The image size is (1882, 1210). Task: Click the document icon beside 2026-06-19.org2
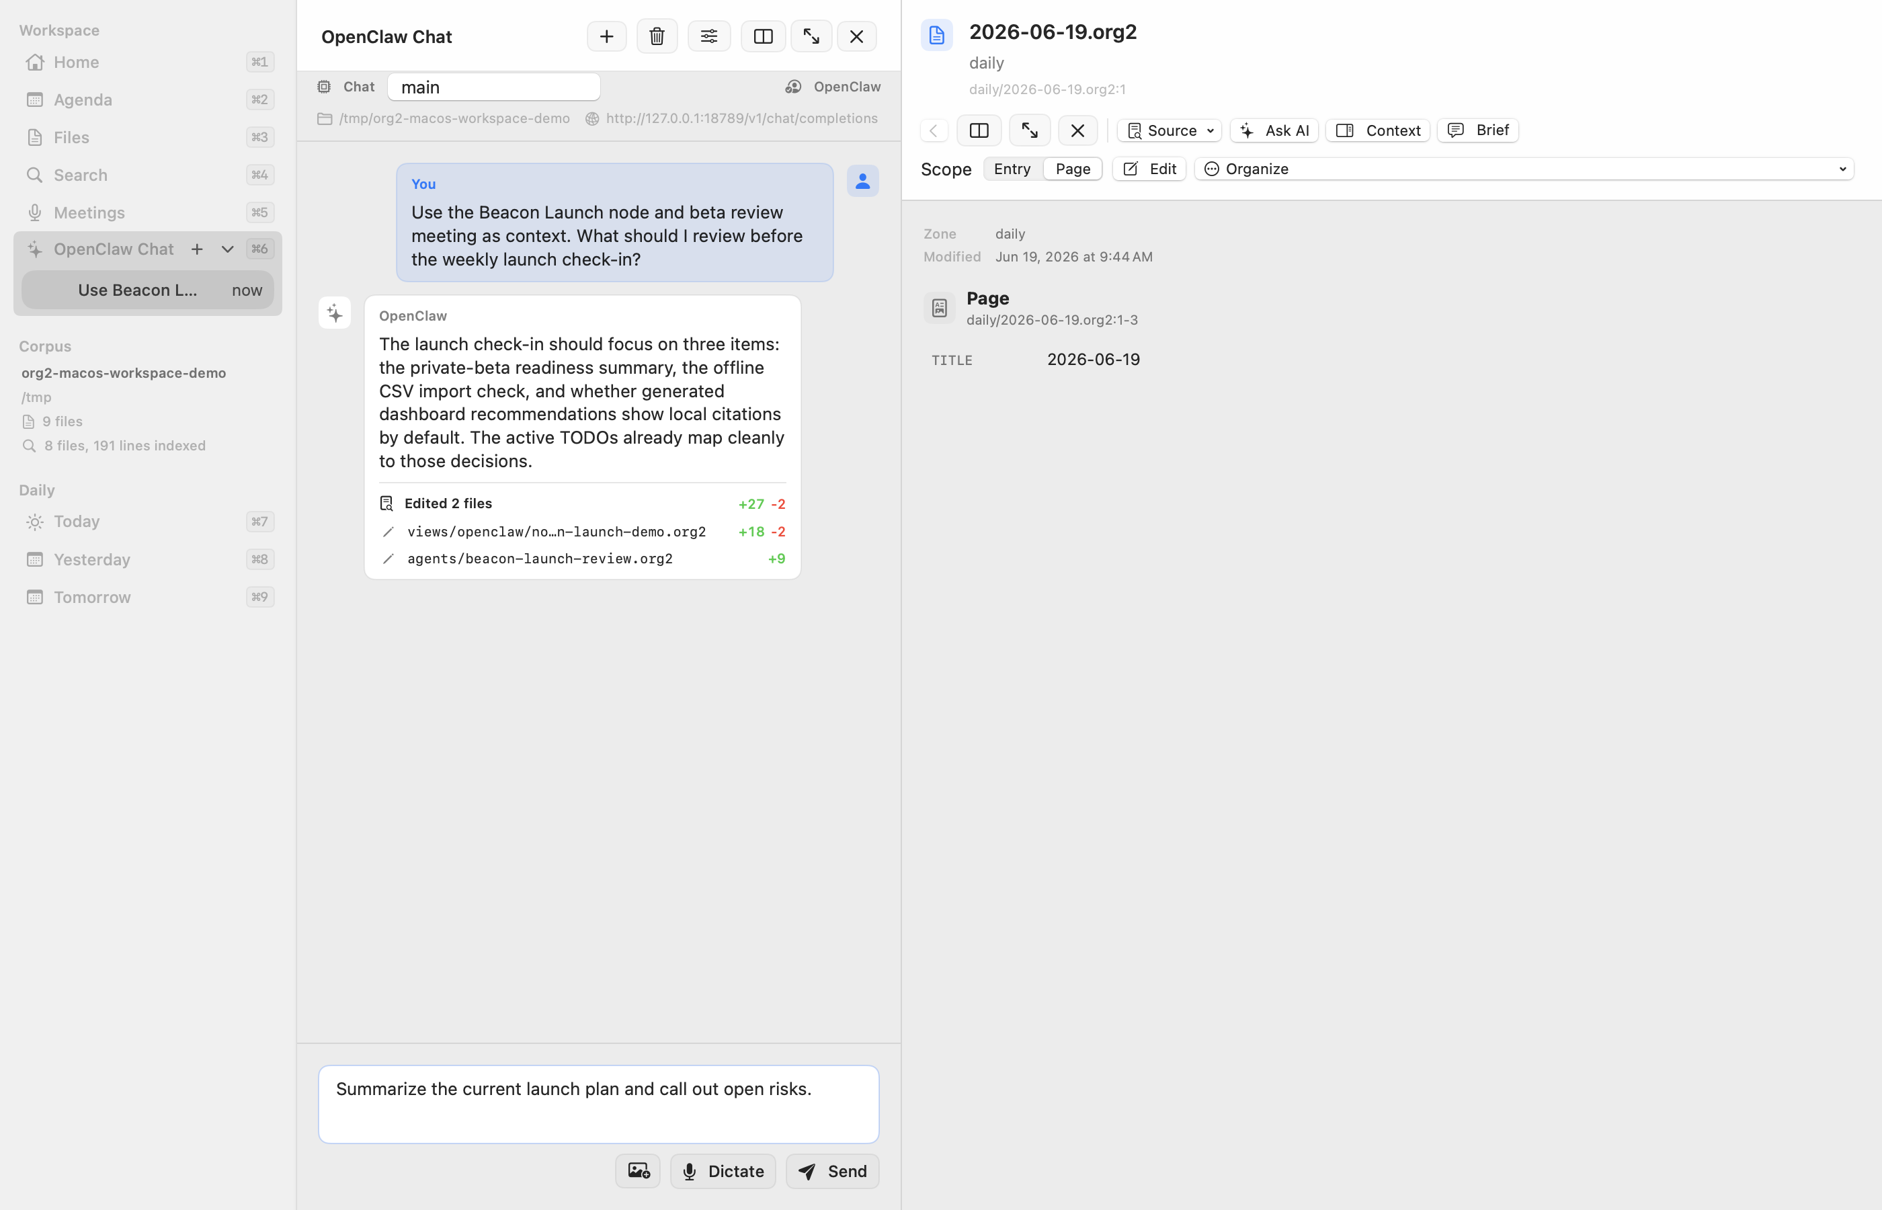tap(936, 34)
